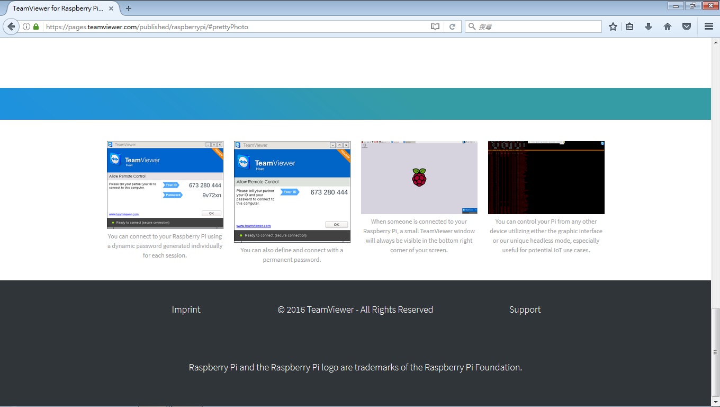Open the bookmarks list icon

(x=629, y=26)
